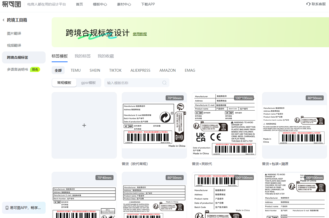Open the 普货+包装+溯源 template thumbnail
This screenshot has width=329, height=218.
[x=294, y=125]
